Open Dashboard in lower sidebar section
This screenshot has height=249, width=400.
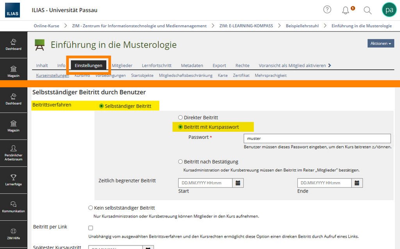pyautogui.click(x=14, y=99)
